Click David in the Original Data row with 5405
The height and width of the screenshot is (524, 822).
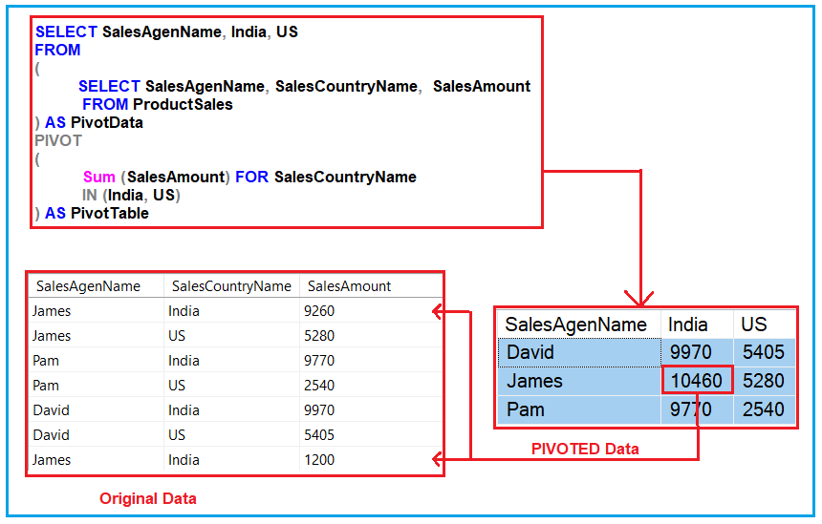[x=51, y=435]
